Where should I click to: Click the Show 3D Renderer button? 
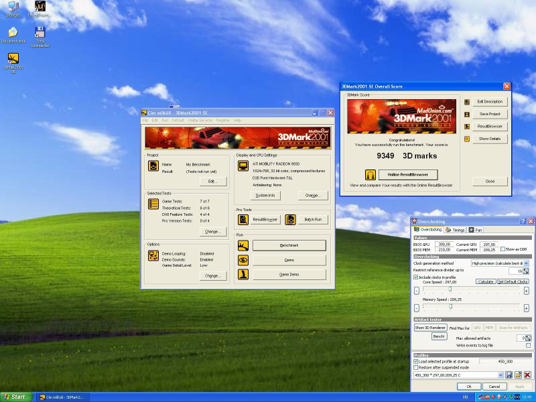tap(430, 328)
